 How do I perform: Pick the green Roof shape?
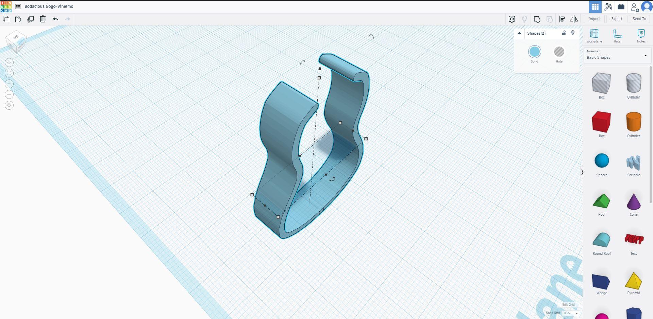[x=602, y=201]
